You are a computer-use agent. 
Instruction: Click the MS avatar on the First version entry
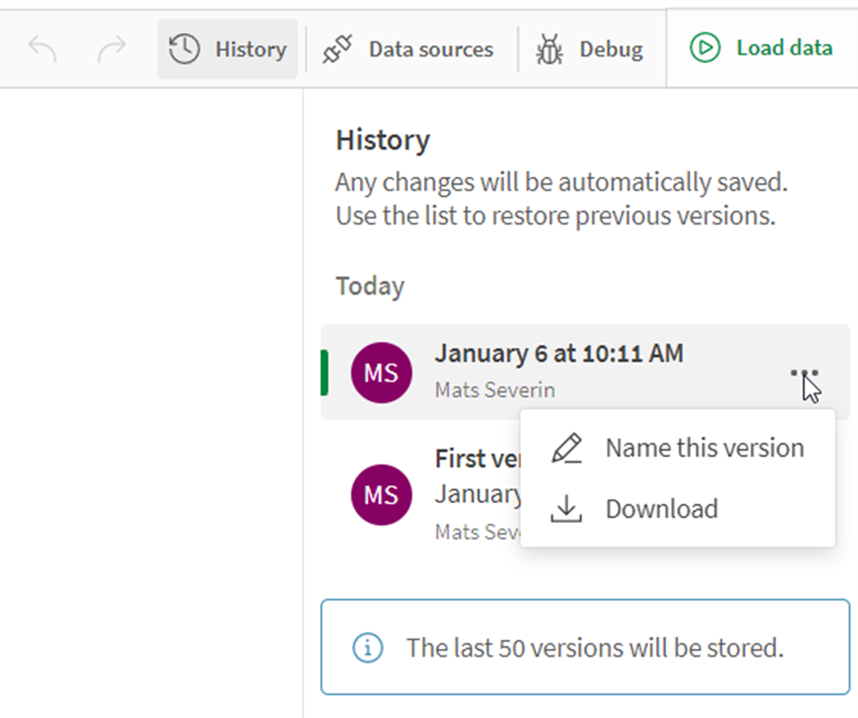[381, 495]
